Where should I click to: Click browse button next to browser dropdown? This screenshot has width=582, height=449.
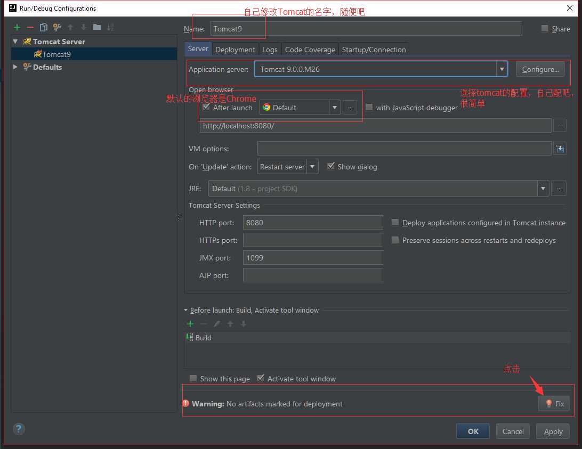click(x=350, y=108)
